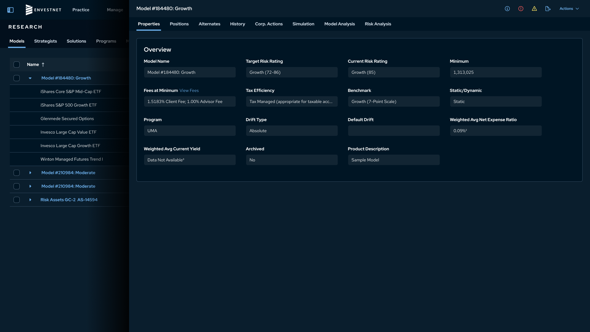Open the Corp. Actions tab

269,24
